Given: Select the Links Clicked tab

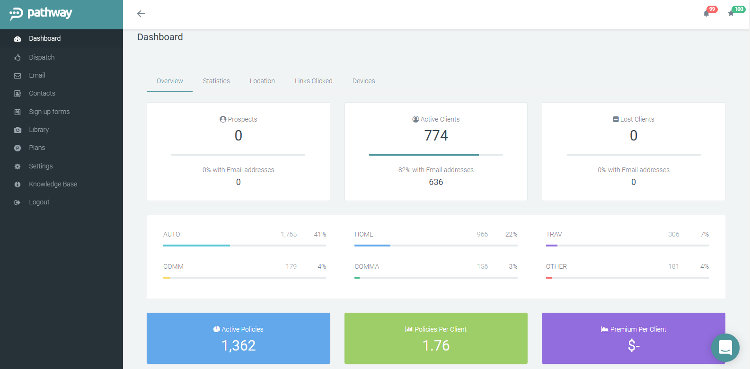Looking at the screenshot, I should pyautogui.click(x=313, y=81).
